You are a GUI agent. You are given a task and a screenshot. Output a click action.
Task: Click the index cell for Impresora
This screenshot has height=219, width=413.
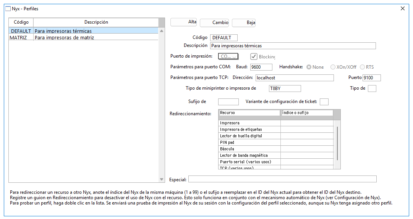(x=307, y=123)
